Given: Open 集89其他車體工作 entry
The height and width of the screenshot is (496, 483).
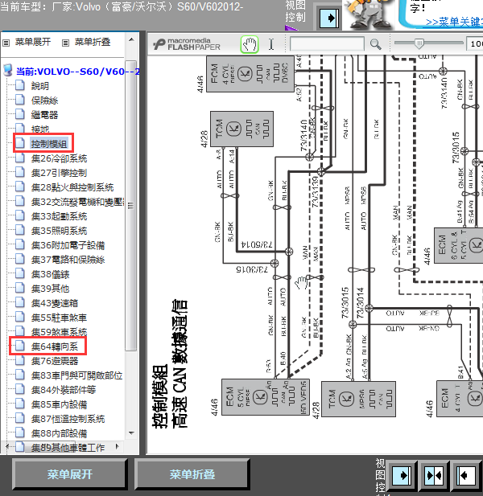Looking at the screenshot, I should 68,448.
